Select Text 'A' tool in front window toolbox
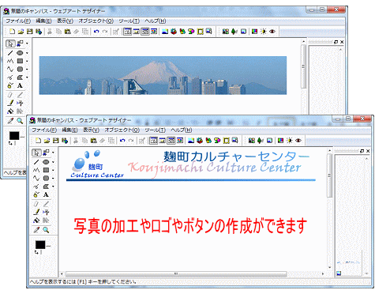Image resolution: width=375 pixels, height=294 pixels. click(46, 194)
